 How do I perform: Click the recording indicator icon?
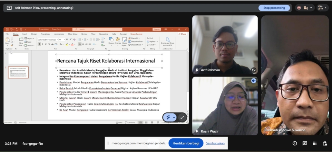[299, 8]
